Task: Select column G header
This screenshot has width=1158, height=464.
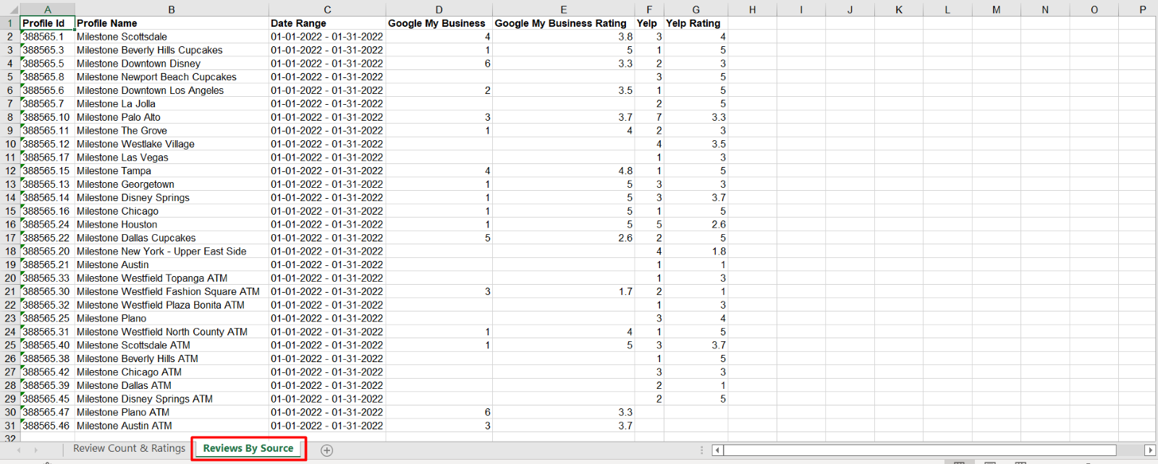Action: coord(696,10)
